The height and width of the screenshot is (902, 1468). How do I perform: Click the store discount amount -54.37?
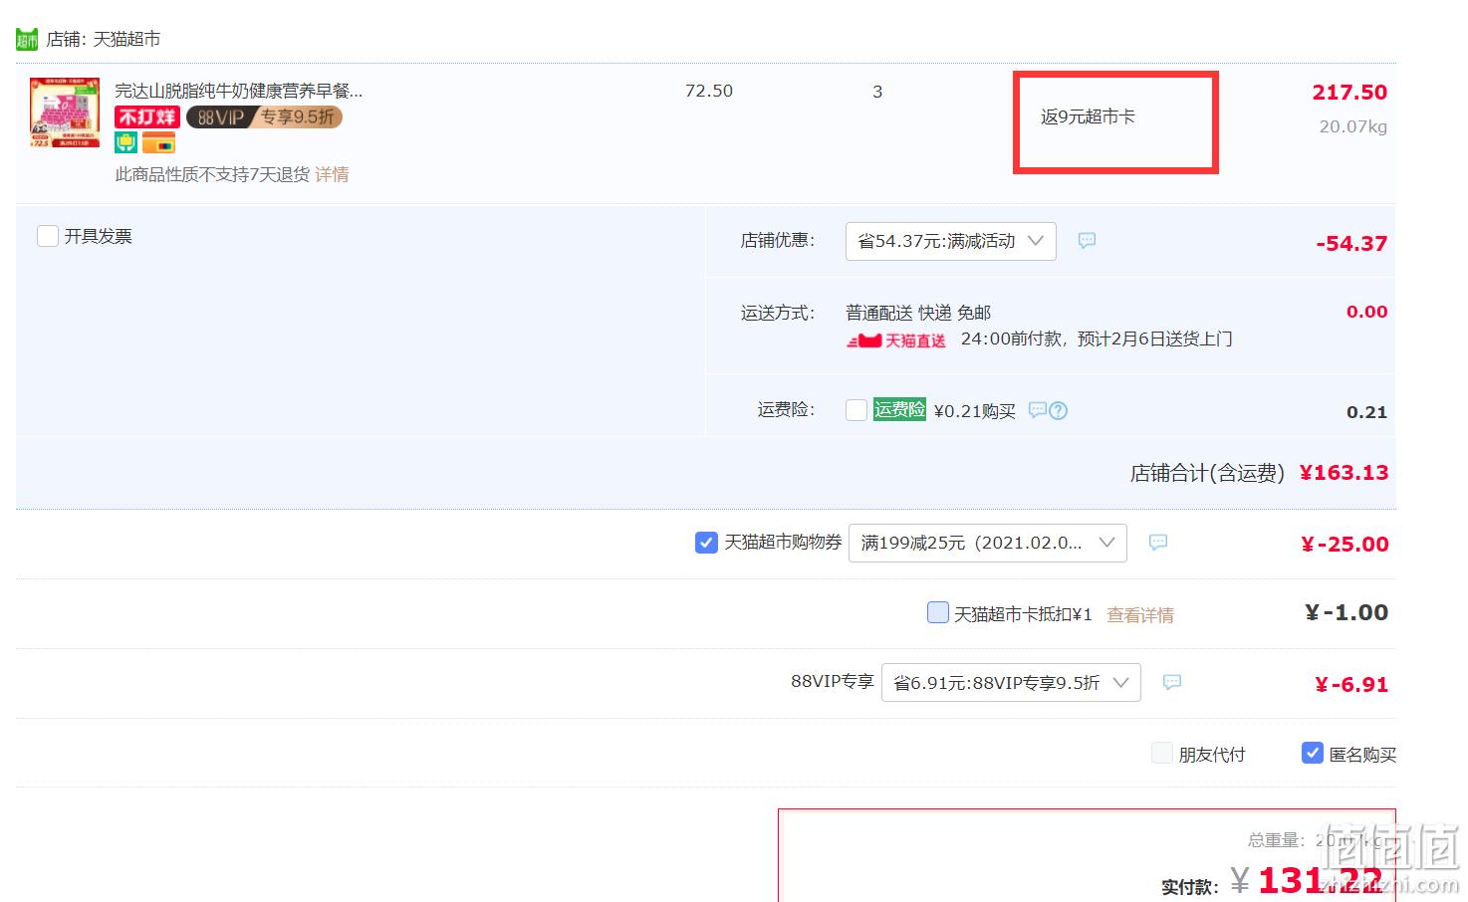(1351, 244)
